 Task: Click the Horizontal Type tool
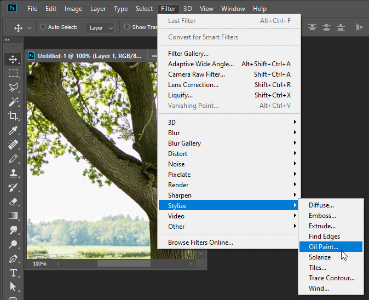point(13,273)
